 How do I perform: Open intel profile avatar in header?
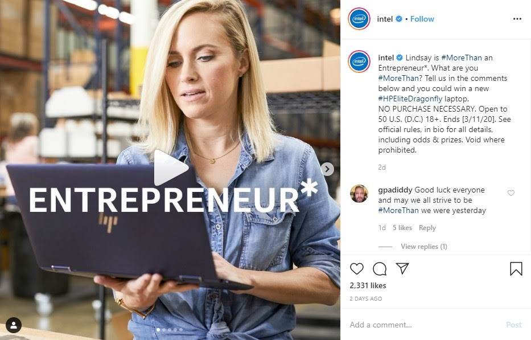pyautogui.click(x=359, y=19)
